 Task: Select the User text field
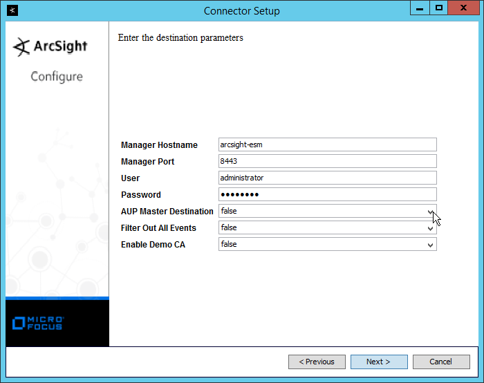(x=327, y=178)
